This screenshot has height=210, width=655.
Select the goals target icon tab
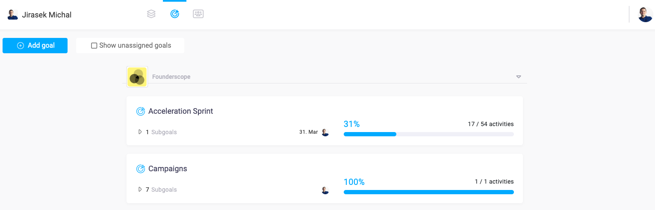pos(174,14)
